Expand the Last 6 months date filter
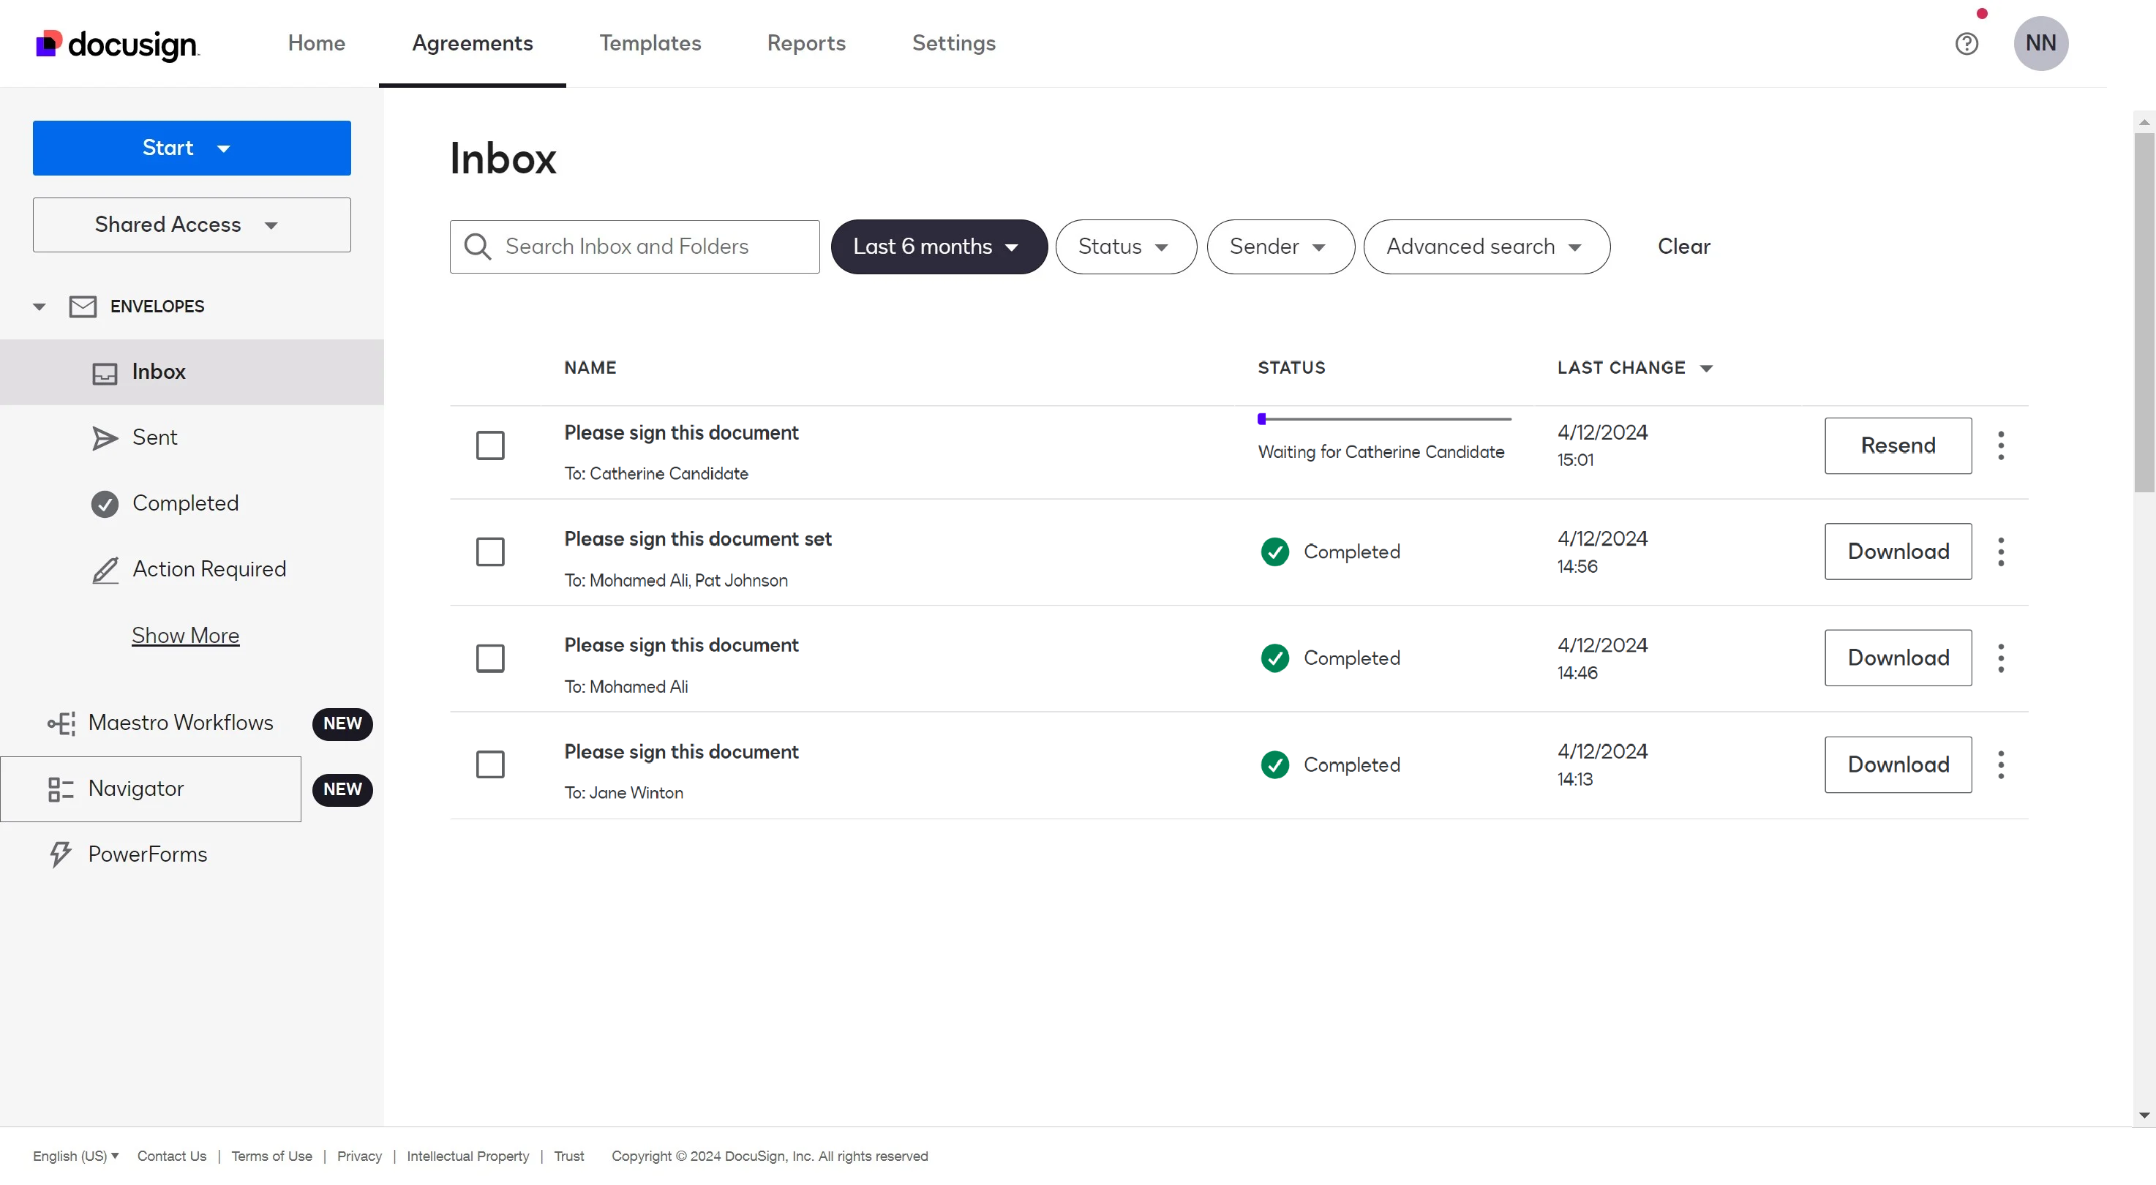Image resolution: width=2156 pixels, height=1185 pixels. (938, 247)
